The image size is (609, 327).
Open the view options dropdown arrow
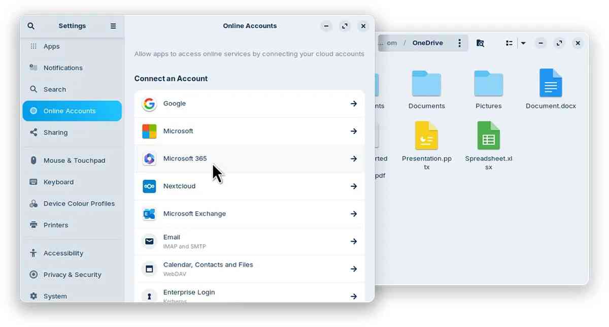[523, 43]
